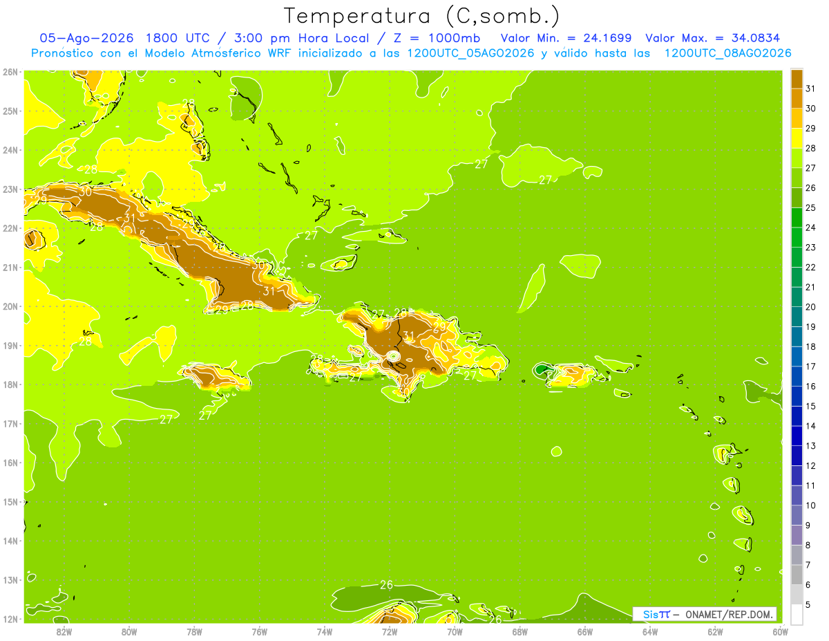Viewport: 829px width, 641px height.
Task: Pick the gold swatch between 29 and 30
Action: coord(797,118)
